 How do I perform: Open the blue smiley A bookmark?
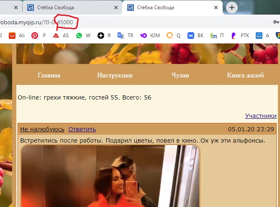point(262,36)
